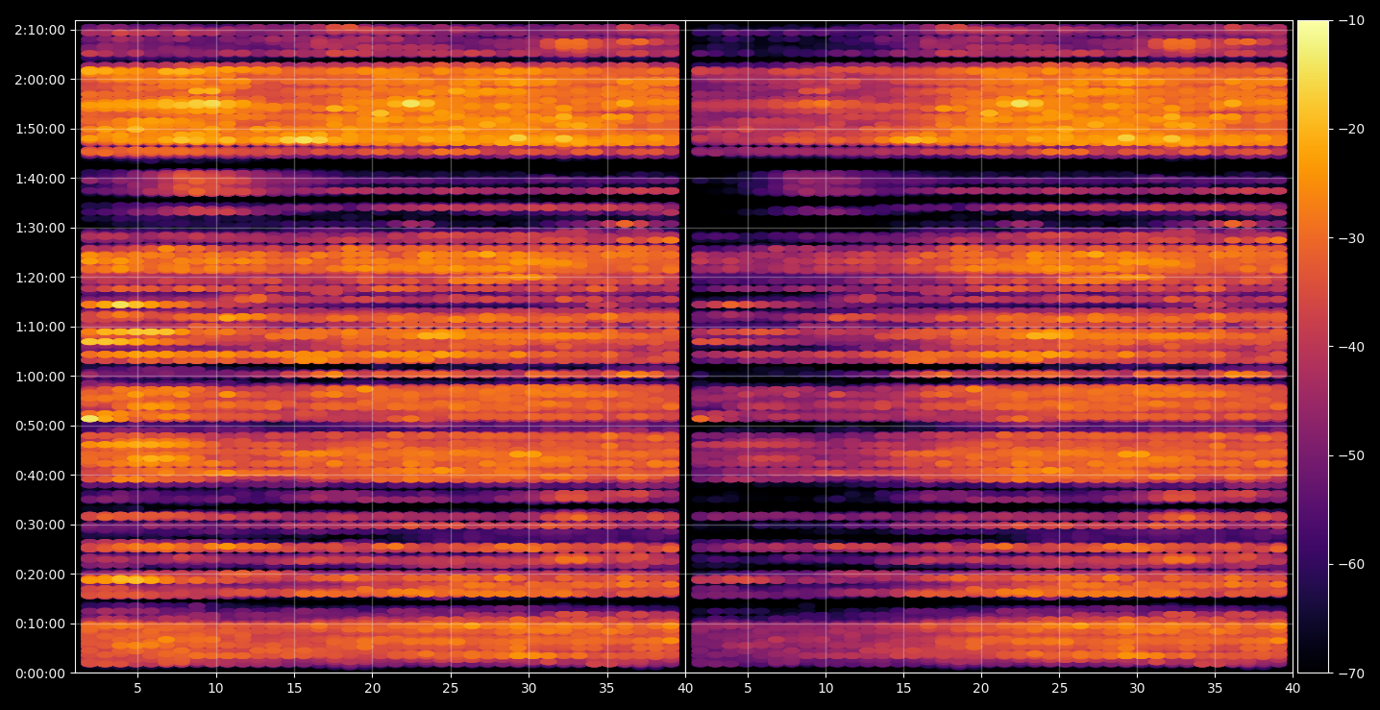Click the 0:00:00 y-axis tick label

pyautogui.click(x=39, y=673)
